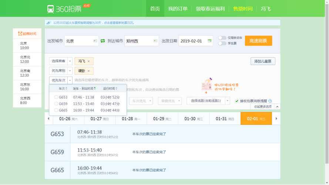Open station picker icon in 出发城市 field
The height and width of the screenshot is (185, 329).
coord(95,41)
